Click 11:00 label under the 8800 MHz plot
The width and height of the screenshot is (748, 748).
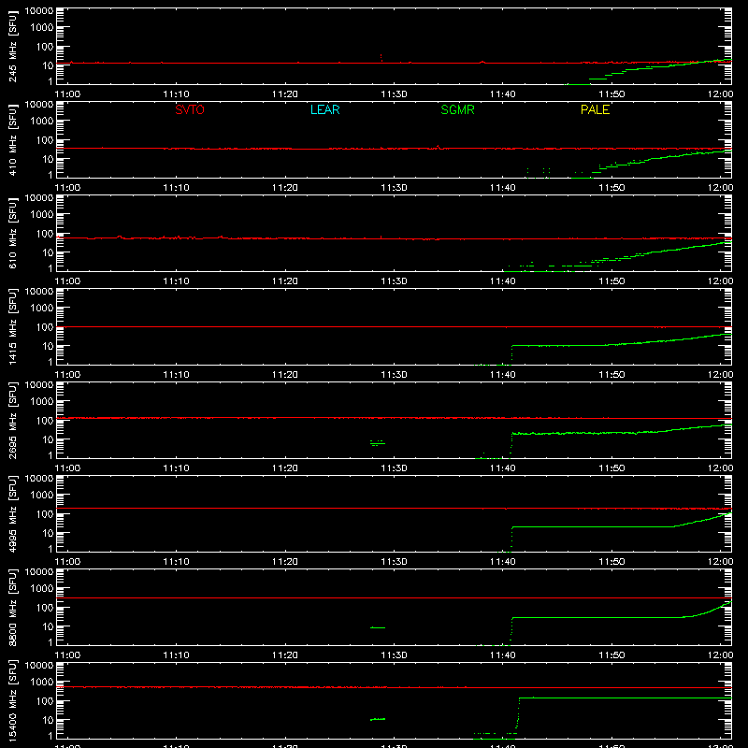tap(67, 655)
